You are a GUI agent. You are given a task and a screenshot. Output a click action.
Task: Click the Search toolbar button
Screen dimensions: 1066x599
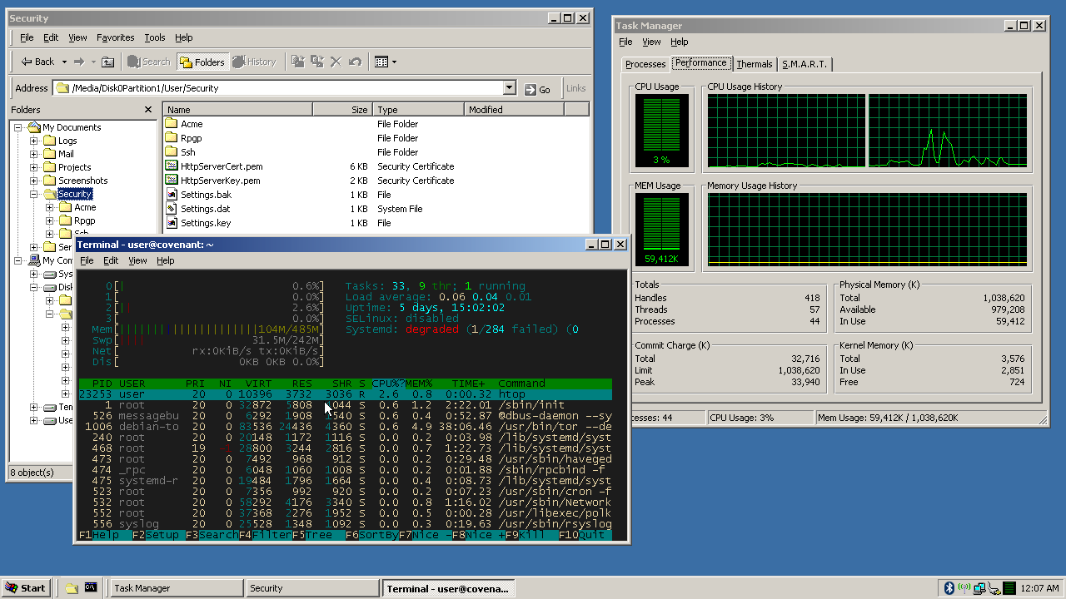[x=148, y=62]
